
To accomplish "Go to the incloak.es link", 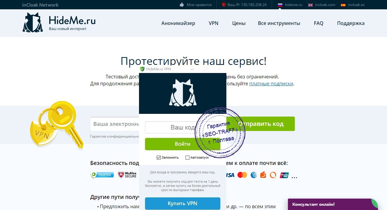I will (x=356, y=5).
